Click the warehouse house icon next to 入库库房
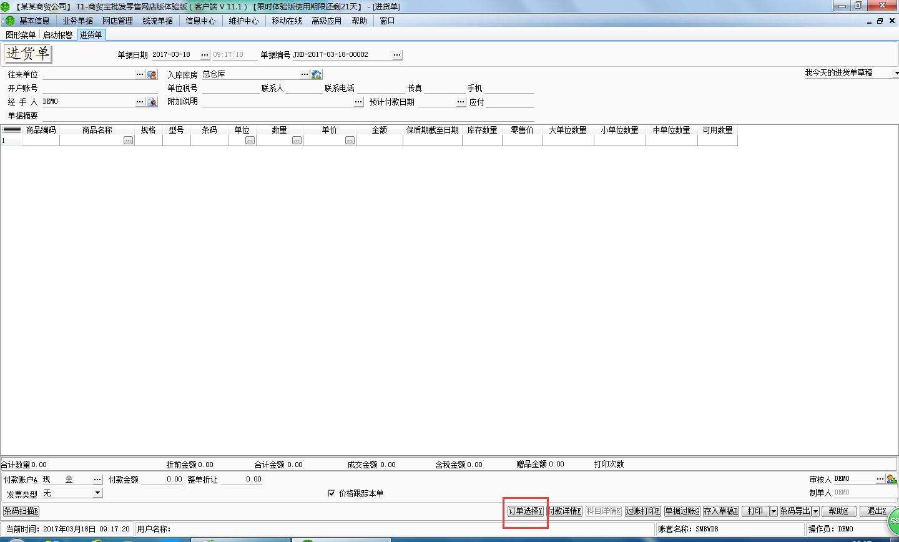This screenshot has width=899, height=542. [317, 74]
